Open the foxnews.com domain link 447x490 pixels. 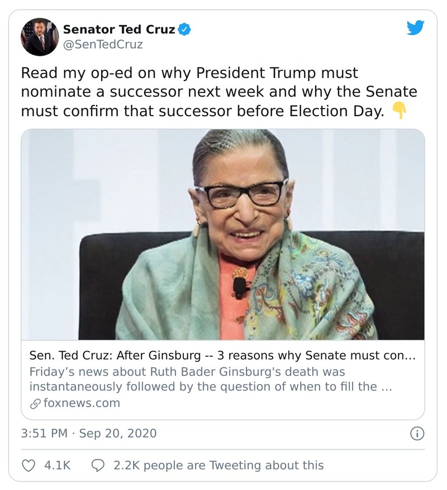tap(82, 403)
